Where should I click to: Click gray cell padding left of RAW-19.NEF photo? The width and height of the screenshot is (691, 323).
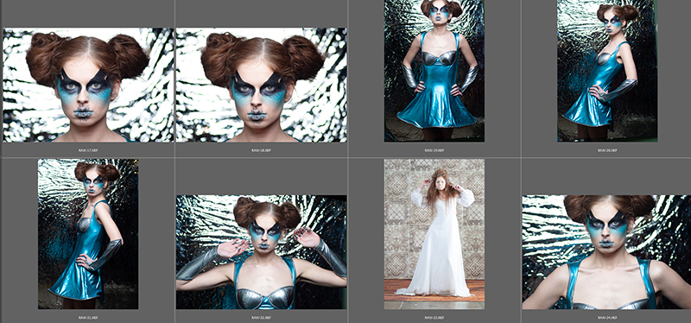coord(366,71)
